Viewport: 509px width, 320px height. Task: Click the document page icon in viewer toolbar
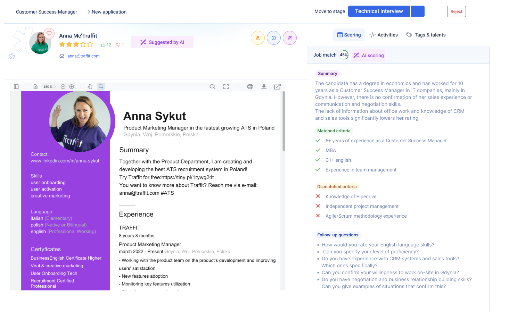click(x=35, y=87)
